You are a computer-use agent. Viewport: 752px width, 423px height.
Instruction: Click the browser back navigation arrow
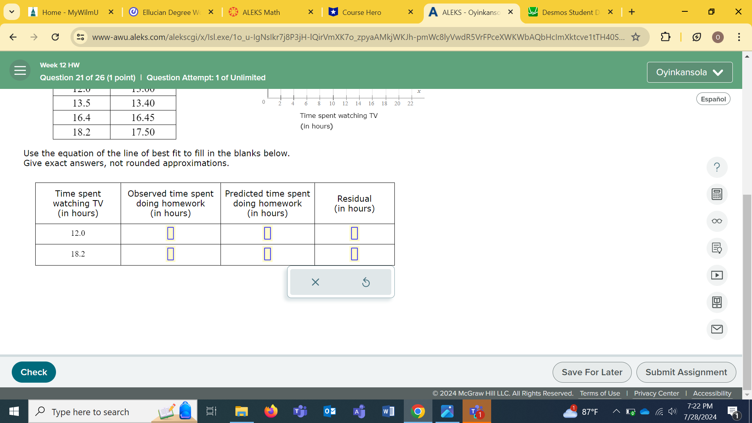(x=13, y=37)
